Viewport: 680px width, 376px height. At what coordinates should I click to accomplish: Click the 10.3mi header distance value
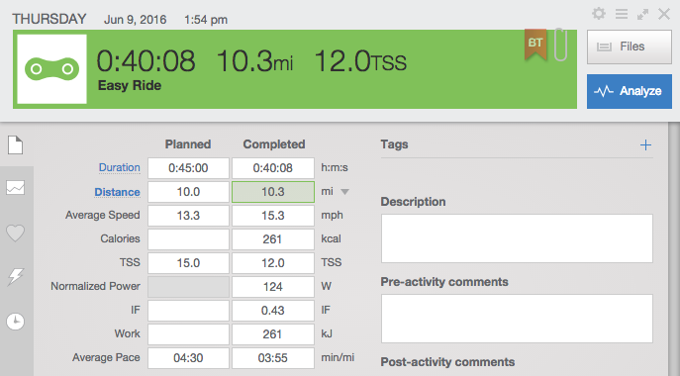(254, 60)
